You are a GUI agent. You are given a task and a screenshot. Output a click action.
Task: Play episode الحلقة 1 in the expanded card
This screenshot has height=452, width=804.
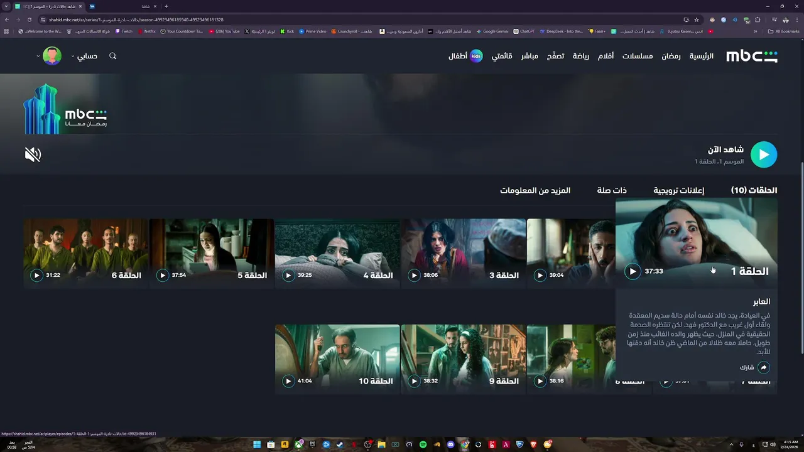point(633,271)
